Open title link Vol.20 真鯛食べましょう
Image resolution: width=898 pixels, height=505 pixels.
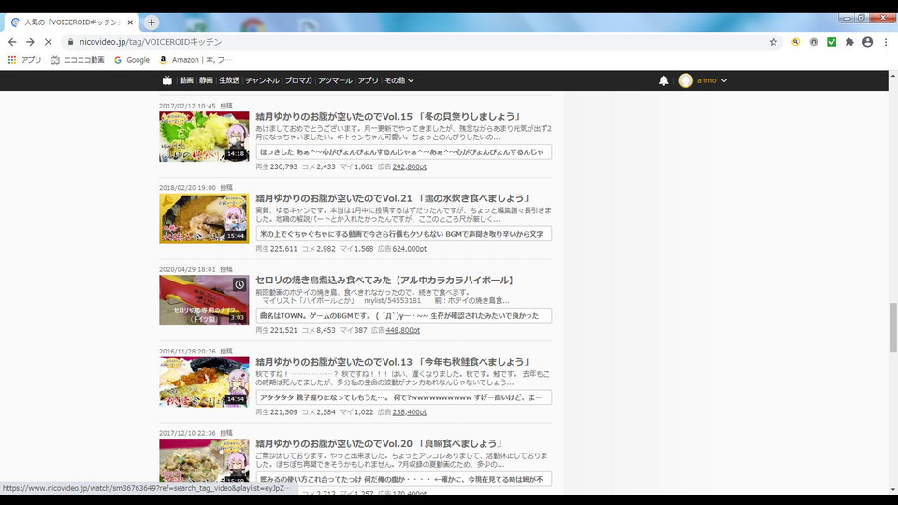point(379,443)
